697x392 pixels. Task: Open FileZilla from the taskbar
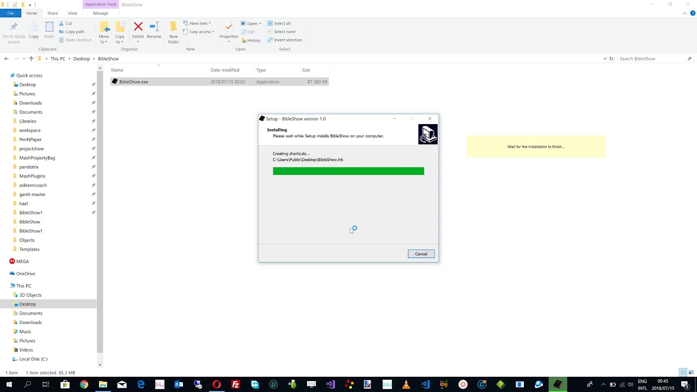tap(235, 384)
